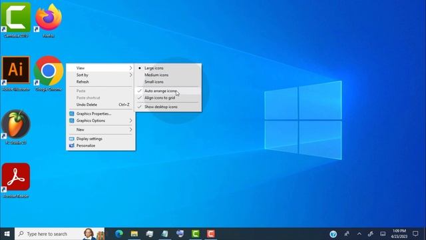Open the FL Studio 20 desktop shortcut
This screenshot has height=240, width=426.
[x=16, y=127]
